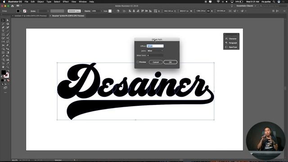Open the Character panel
This screenshot has height=162, width=288.
click(231, 39)
